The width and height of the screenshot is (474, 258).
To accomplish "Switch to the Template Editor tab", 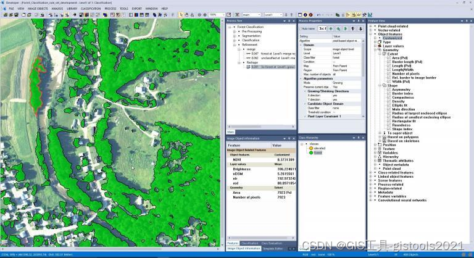I will click(x=273, y=249).
